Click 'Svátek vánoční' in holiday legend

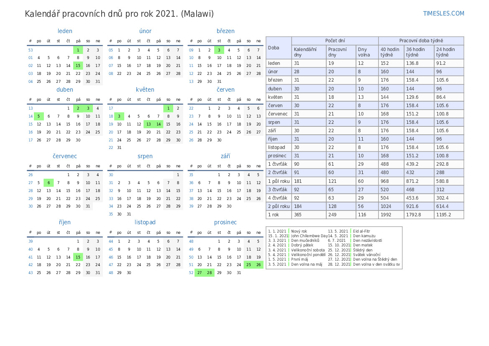click(367, 255)
